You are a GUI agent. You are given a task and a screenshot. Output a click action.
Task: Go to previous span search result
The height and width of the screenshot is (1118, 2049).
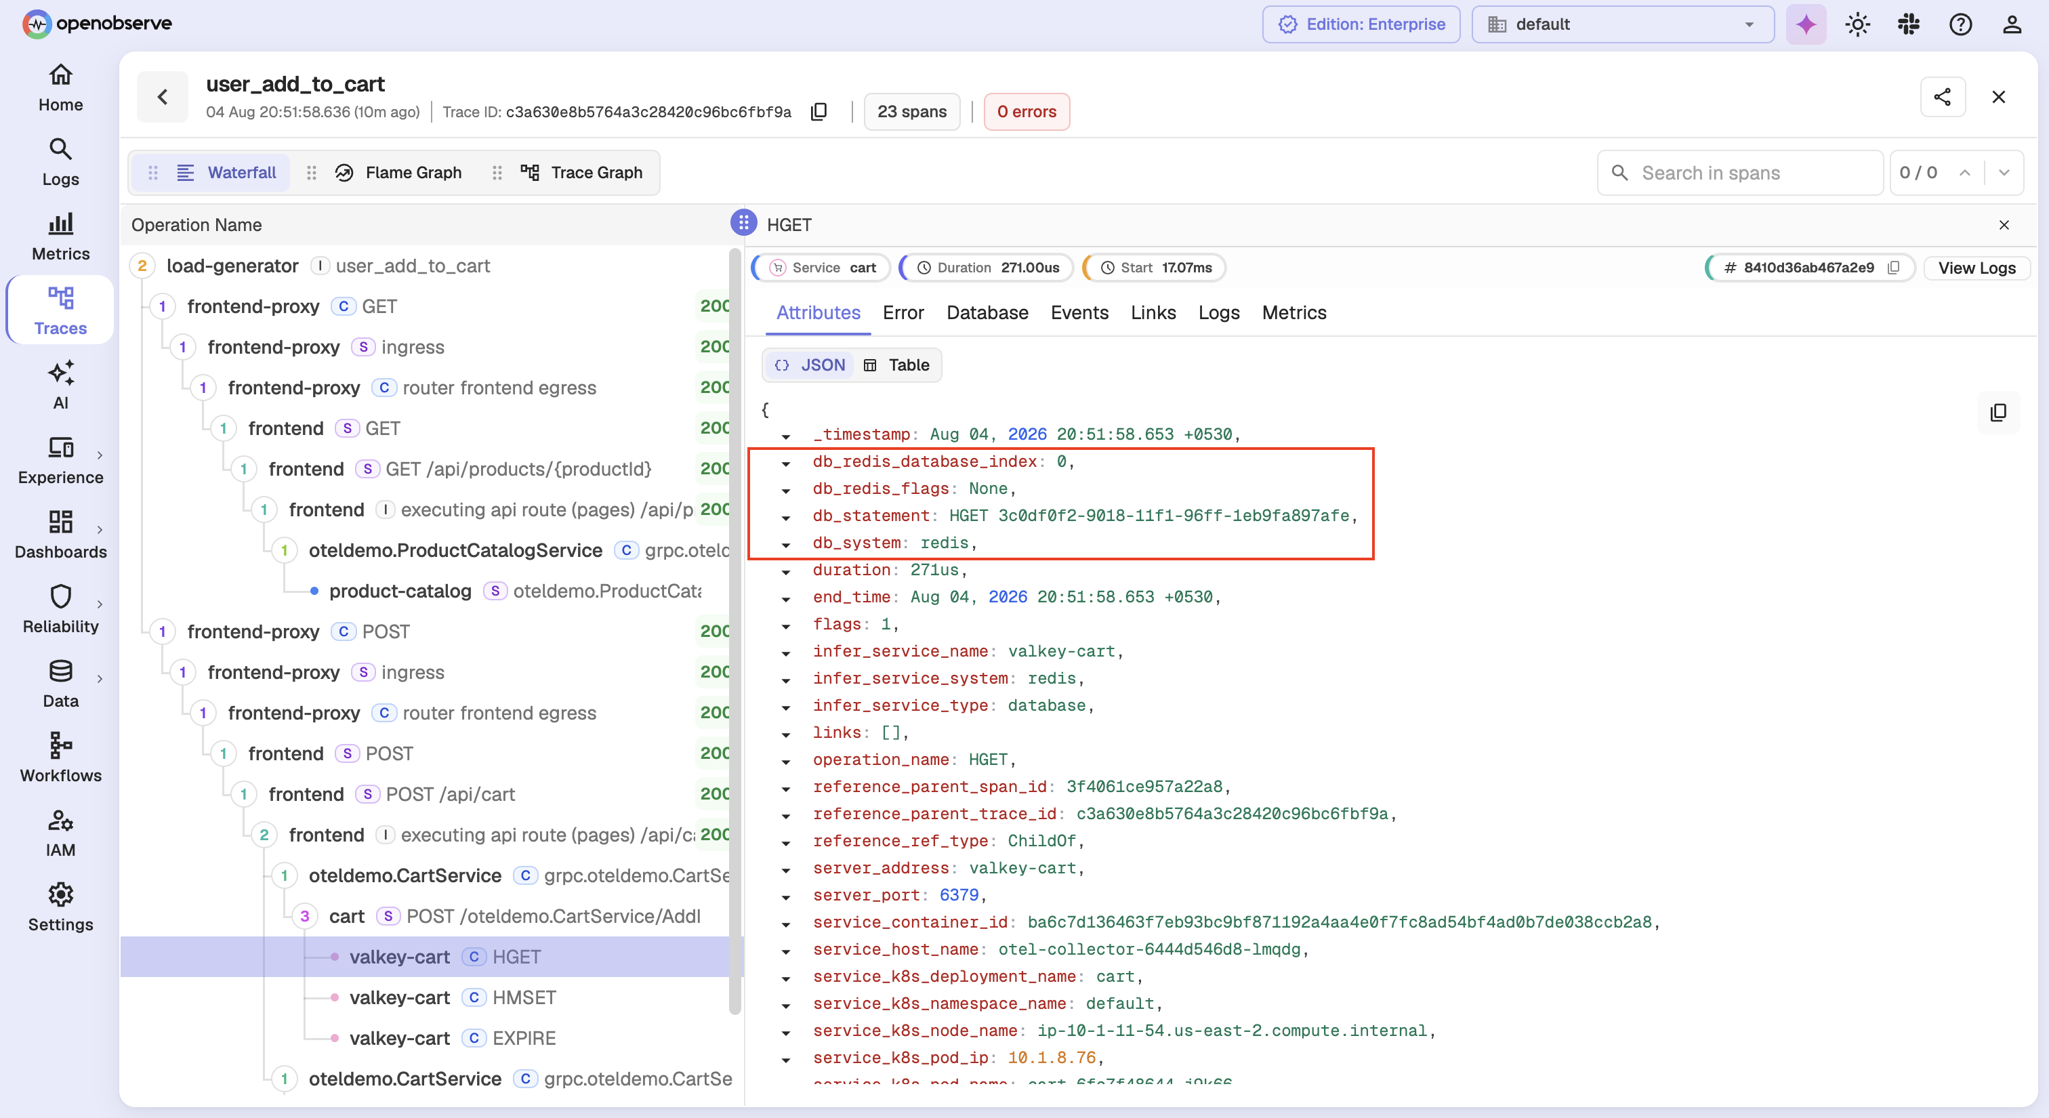click(1965, 173)
